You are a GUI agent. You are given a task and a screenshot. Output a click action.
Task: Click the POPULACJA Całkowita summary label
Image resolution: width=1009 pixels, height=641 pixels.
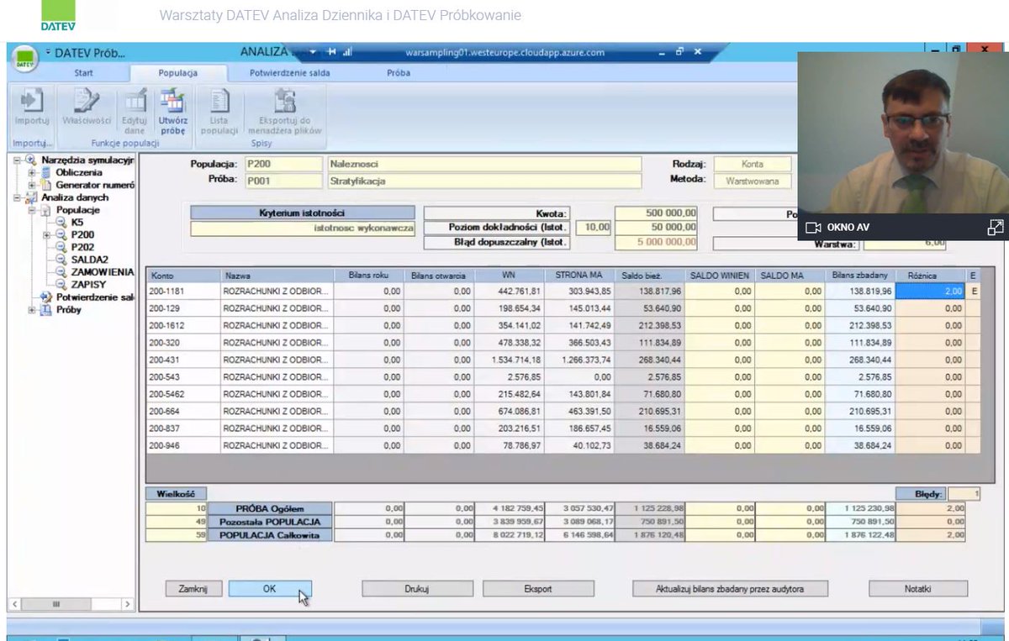tap(269, 535)
